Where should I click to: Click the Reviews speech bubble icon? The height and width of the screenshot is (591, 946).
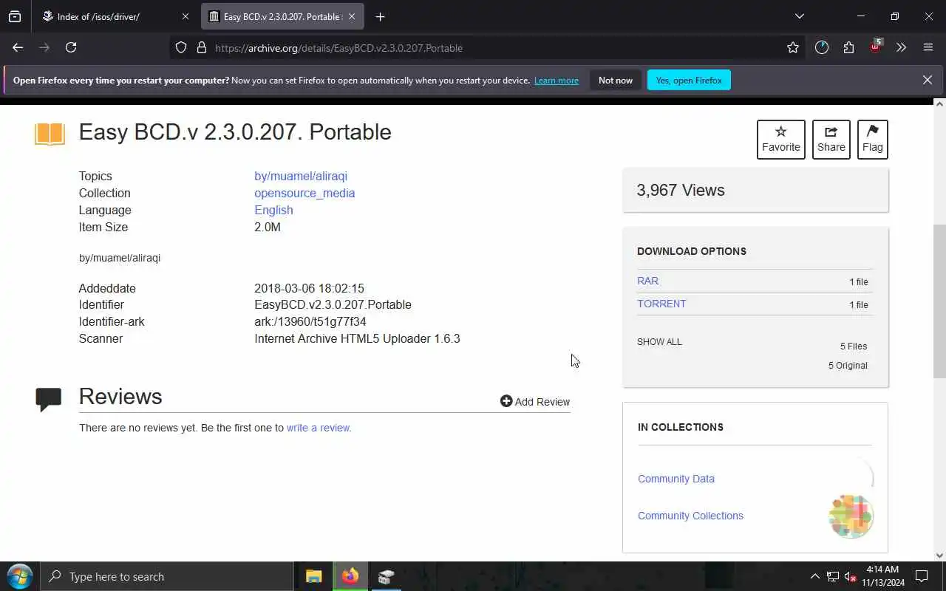49,399
